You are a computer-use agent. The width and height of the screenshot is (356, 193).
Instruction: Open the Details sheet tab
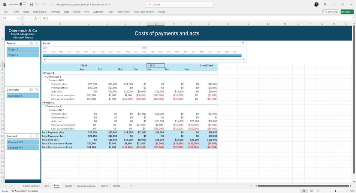pos(117,186)
